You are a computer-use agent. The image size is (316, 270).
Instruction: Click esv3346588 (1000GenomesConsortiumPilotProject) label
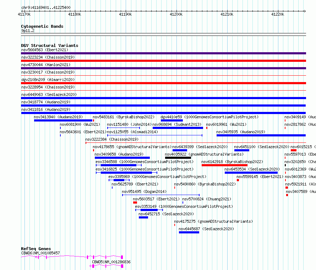(145, 162)
